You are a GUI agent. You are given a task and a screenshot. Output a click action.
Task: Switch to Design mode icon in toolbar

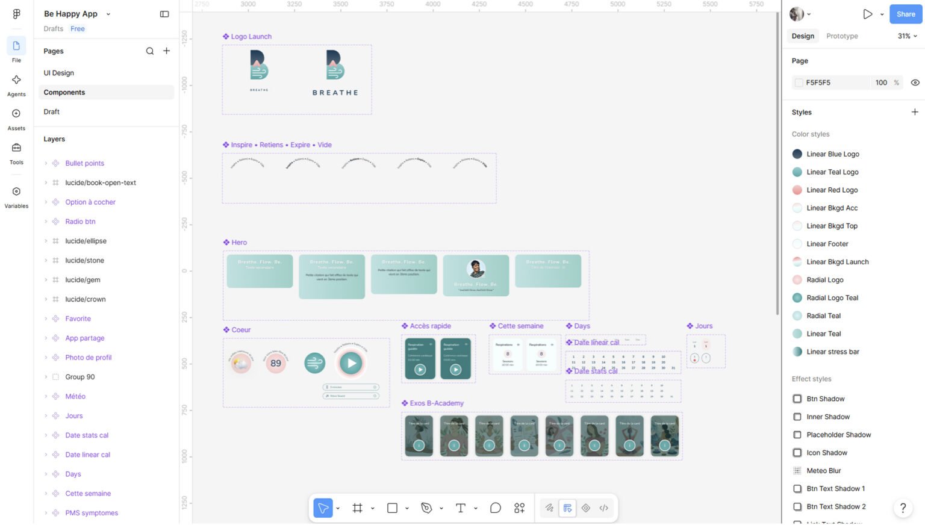(567, 508)
